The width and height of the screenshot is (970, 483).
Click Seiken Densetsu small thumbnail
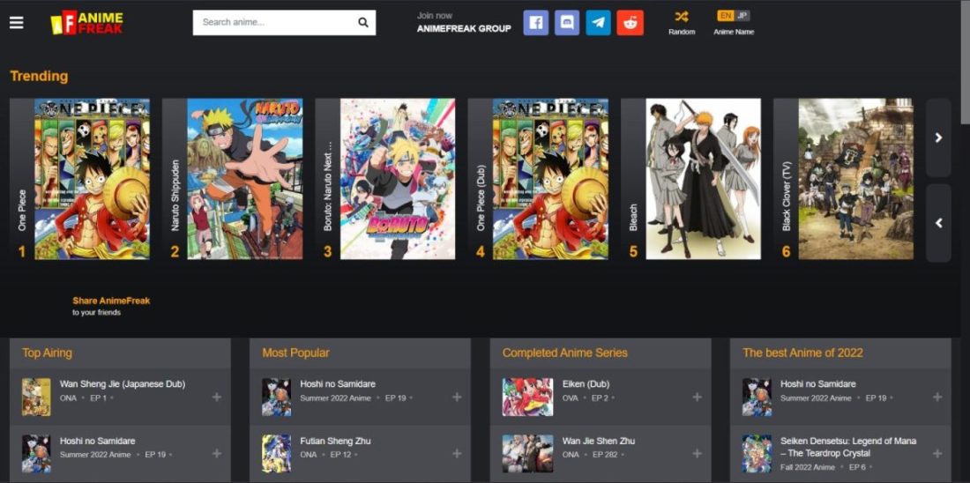(757, 454)
